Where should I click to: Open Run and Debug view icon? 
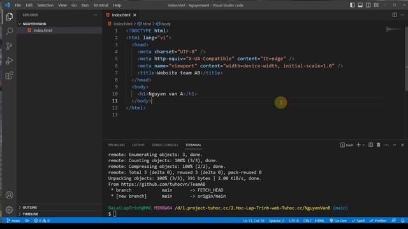tap(9, 61)
